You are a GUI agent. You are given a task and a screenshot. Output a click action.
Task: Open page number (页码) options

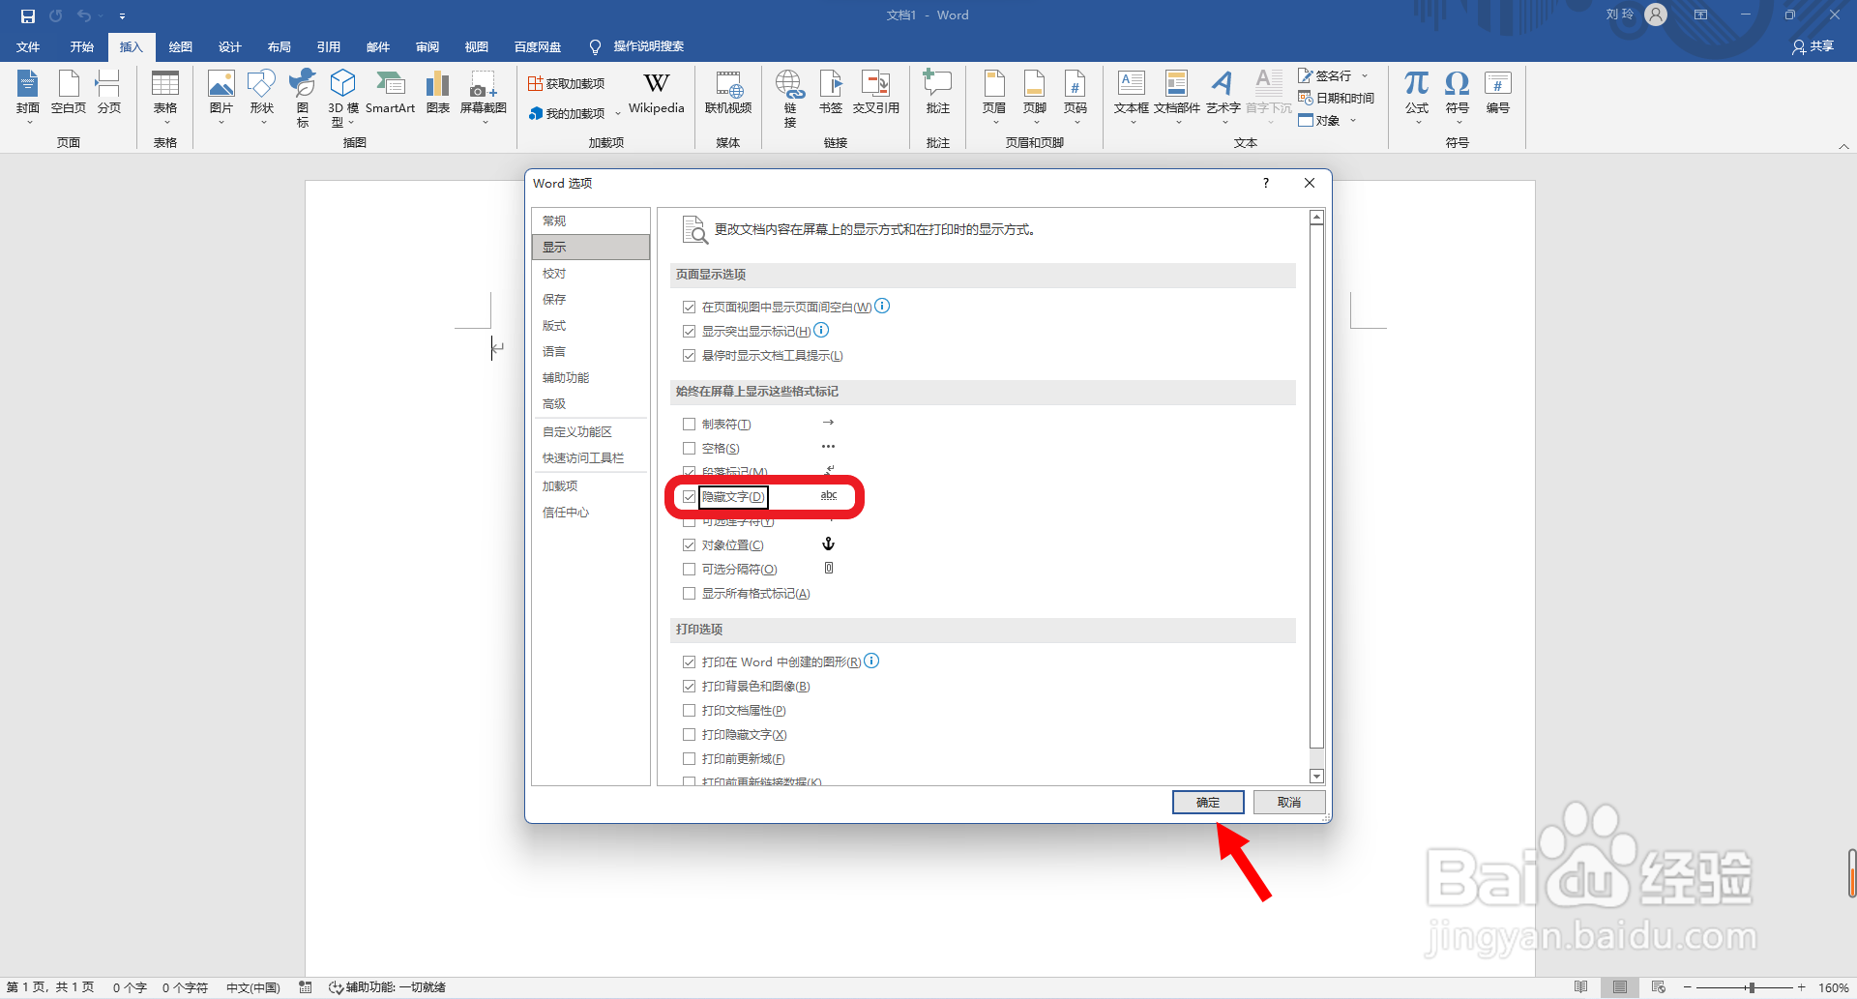(1076, 97)
